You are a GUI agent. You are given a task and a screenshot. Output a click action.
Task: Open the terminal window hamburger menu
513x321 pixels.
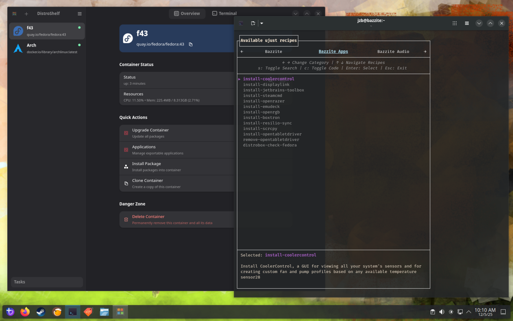coord(467,23)
